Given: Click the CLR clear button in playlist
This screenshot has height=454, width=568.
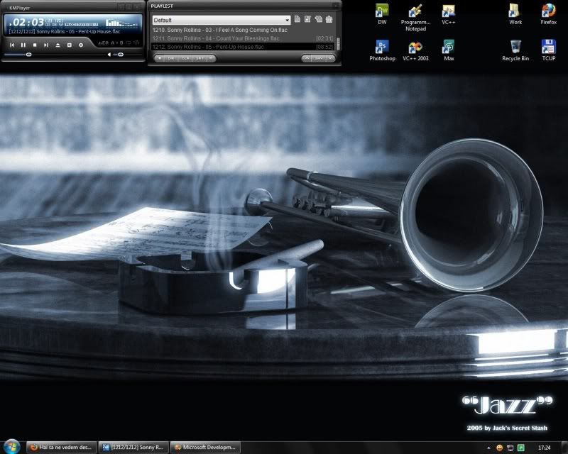Looking at the screenshot, I should [x=185, y=58].
